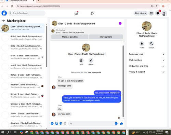Click the conversation list scrollbar

click(x=47, y=46)
